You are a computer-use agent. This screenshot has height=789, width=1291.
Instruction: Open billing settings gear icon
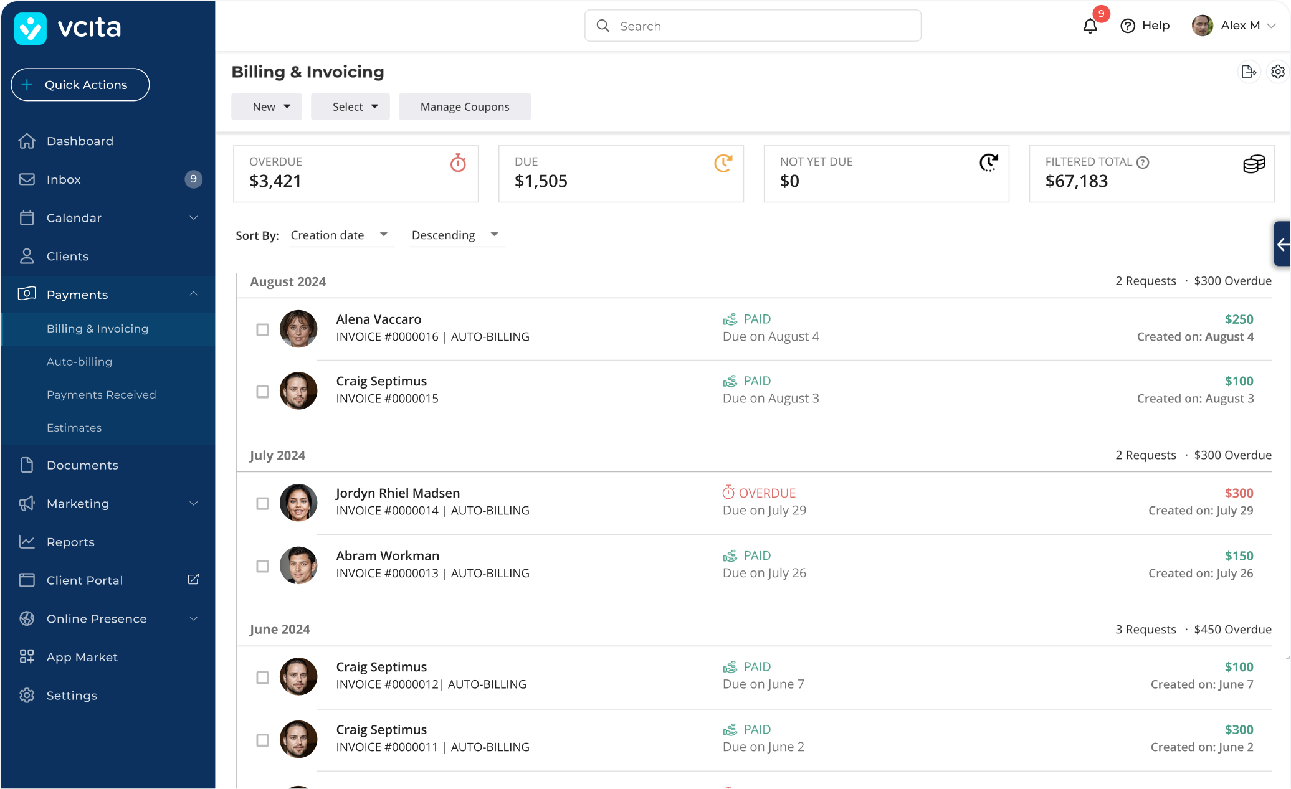coord(1278,72)
